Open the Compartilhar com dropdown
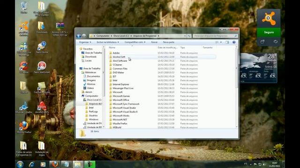Viewport: 300px width, 168px height. coord(135,42)
